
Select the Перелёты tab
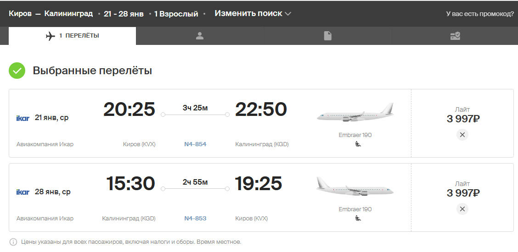point(72,36)
